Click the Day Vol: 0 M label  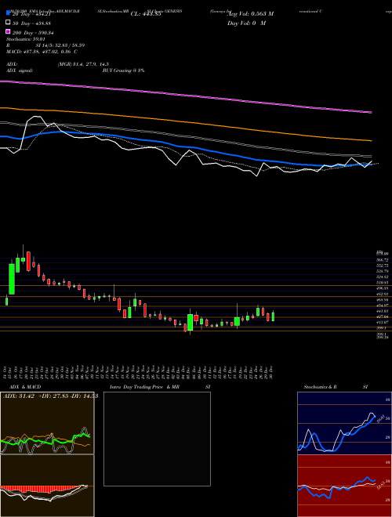(x=247, y=23)
